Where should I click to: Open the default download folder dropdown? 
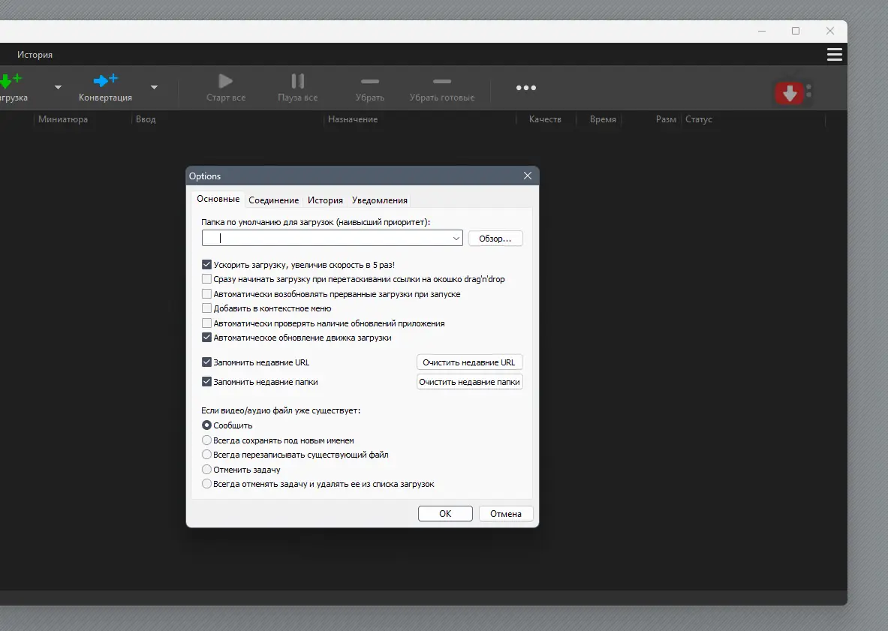[x=457, y=238]
